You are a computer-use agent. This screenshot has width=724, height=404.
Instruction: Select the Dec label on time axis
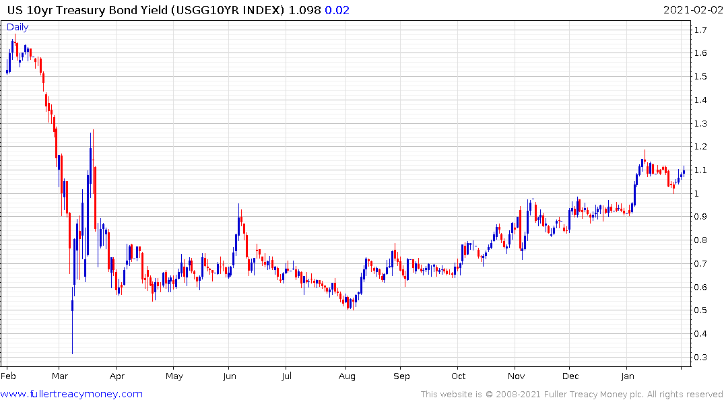(x=570, y=376)
